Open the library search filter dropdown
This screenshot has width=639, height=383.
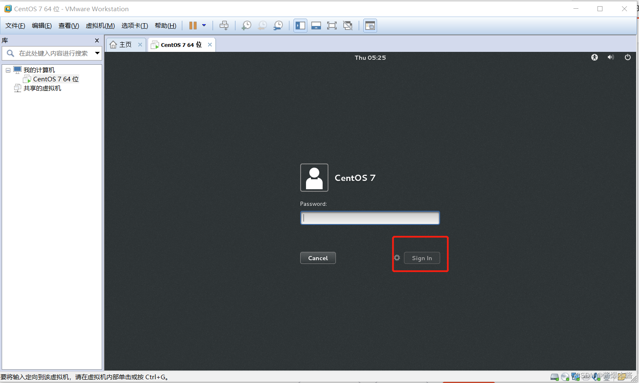click(x=97, y=53)
